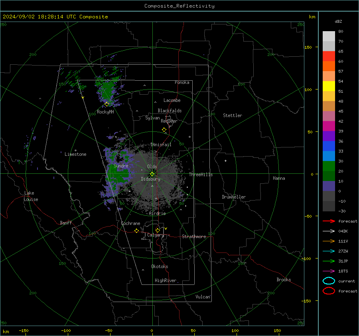Viewport: 359px width, 336px height.
Task: Click the Calgary city label
Action: [x=156, y=235]
